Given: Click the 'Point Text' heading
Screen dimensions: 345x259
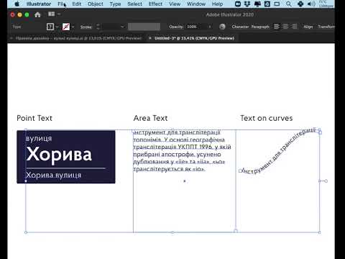Looking at the screenshot, I should (34, 118).
